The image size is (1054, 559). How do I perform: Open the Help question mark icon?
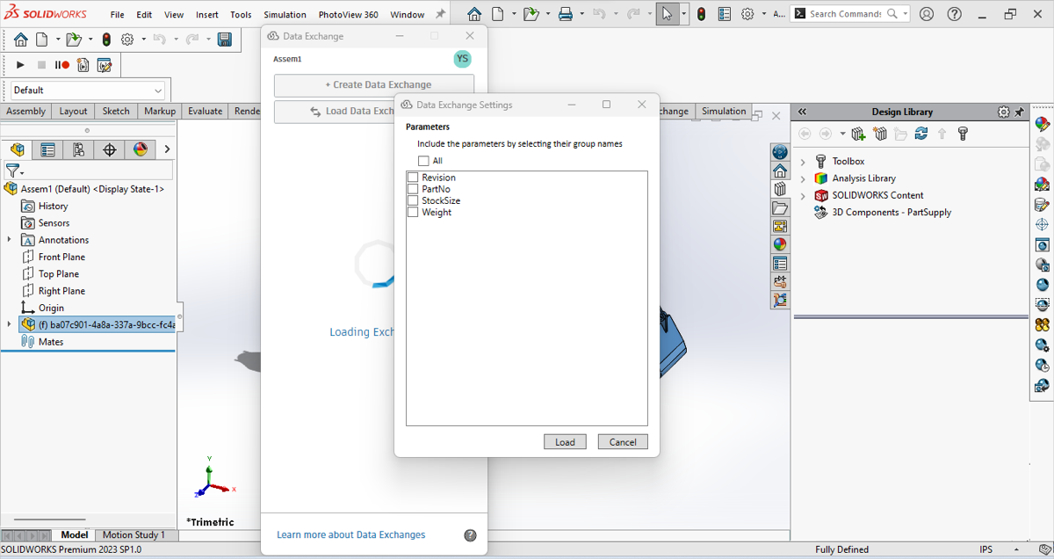(x=955, y=14)
